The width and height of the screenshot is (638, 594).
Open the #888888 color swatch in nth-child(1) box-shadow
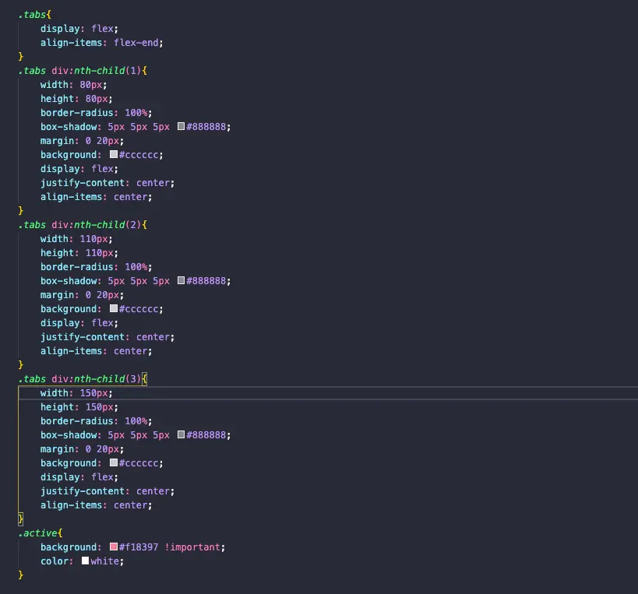click(181, 126)
